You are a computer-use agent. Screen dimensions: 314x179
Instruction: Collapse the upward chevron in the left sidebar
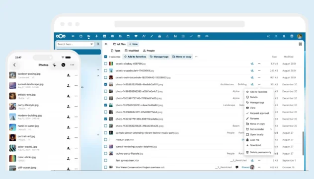click(x=98, y=76)
